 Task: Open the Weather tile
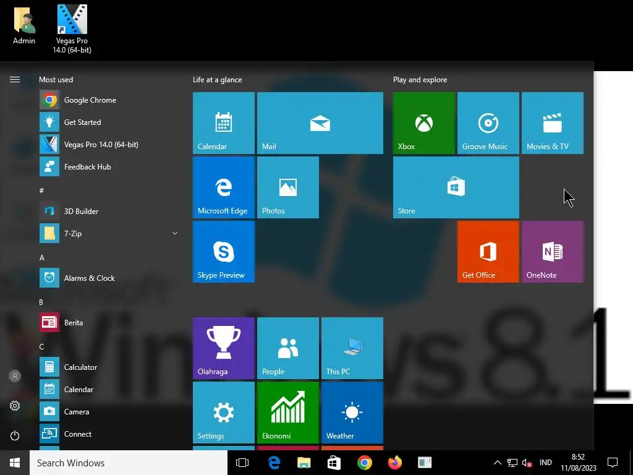352,413
